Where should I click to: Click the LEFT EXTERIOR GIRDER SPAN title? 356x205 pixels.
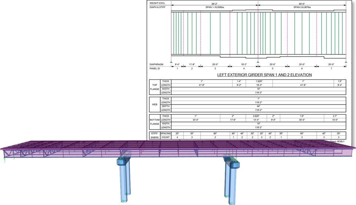264,75
